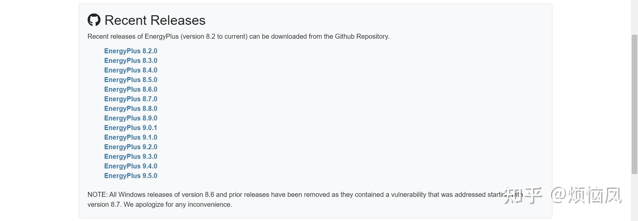Click the Github Repository description sentence
638x221 pixels.
point(238,36)
